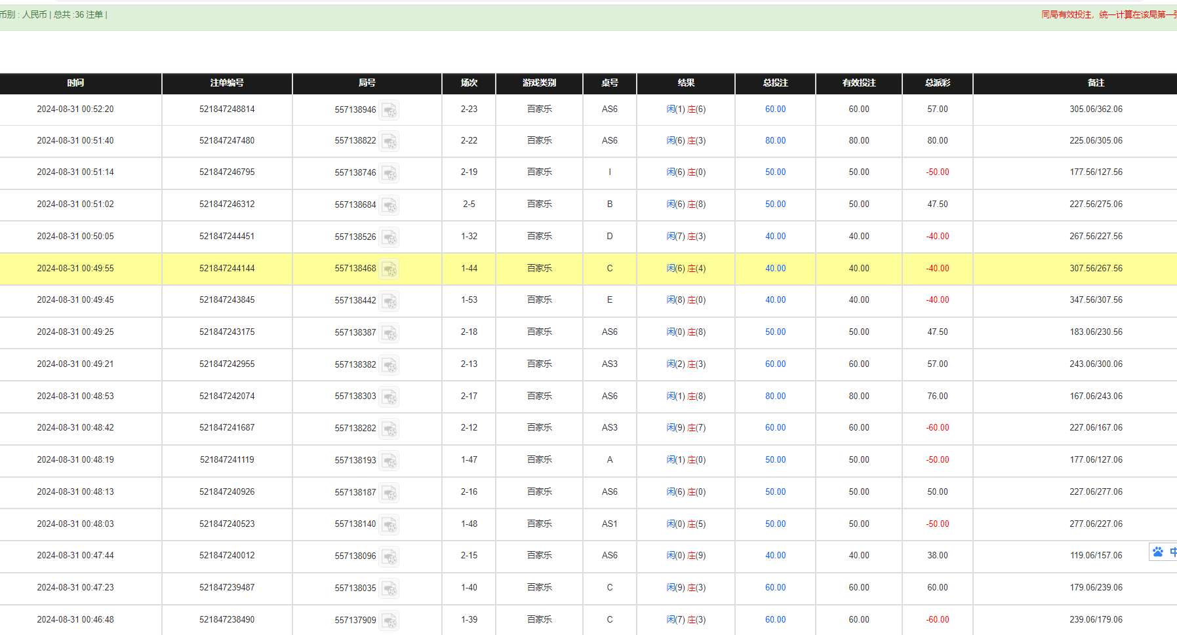Open 80.00 bet link for order 521847247480
The image size is (1177, 635).
tap(775, 141)
